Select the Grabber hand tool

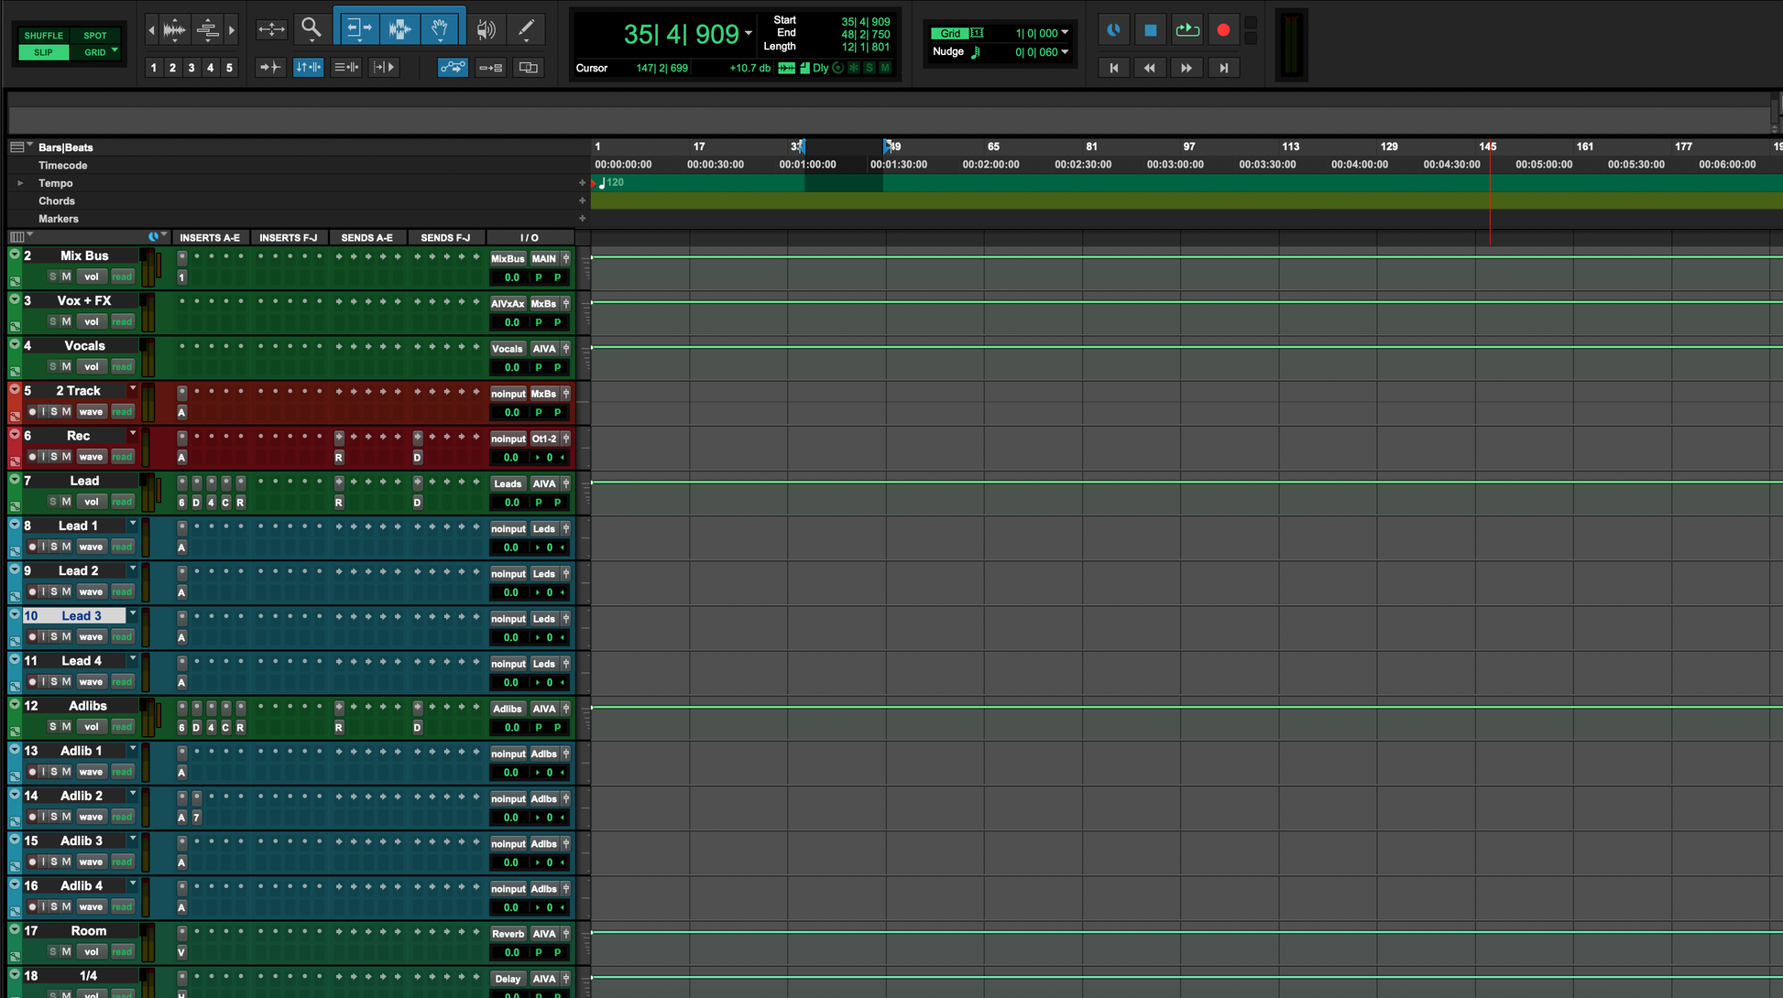[x=440, y=29]
